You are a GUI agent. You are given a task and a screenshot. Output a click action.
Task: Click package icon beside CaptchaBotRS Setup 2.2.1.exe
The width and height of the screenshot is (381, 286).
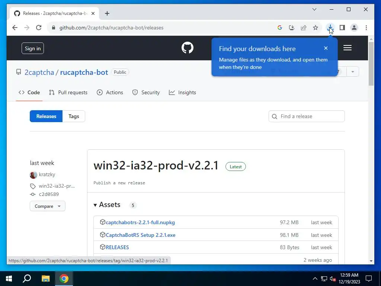pos(103,235)
